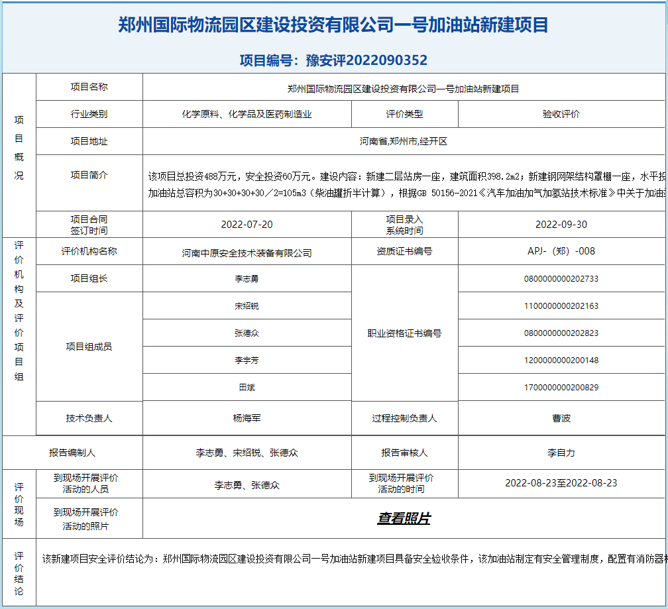The width and height of the screenshot is (668, 609).
Task: Select certificate number 1200000000200148
Action: (x=561, y=360)
